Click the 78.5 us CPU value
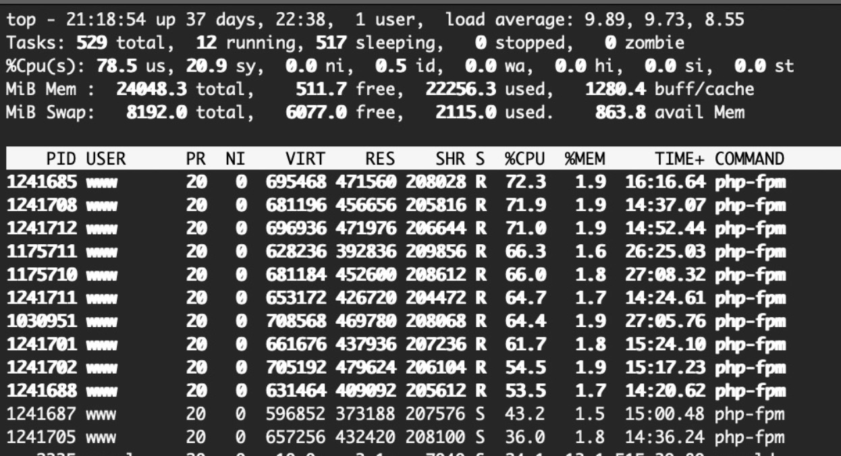The image size is (841, 456). (112, 66)
